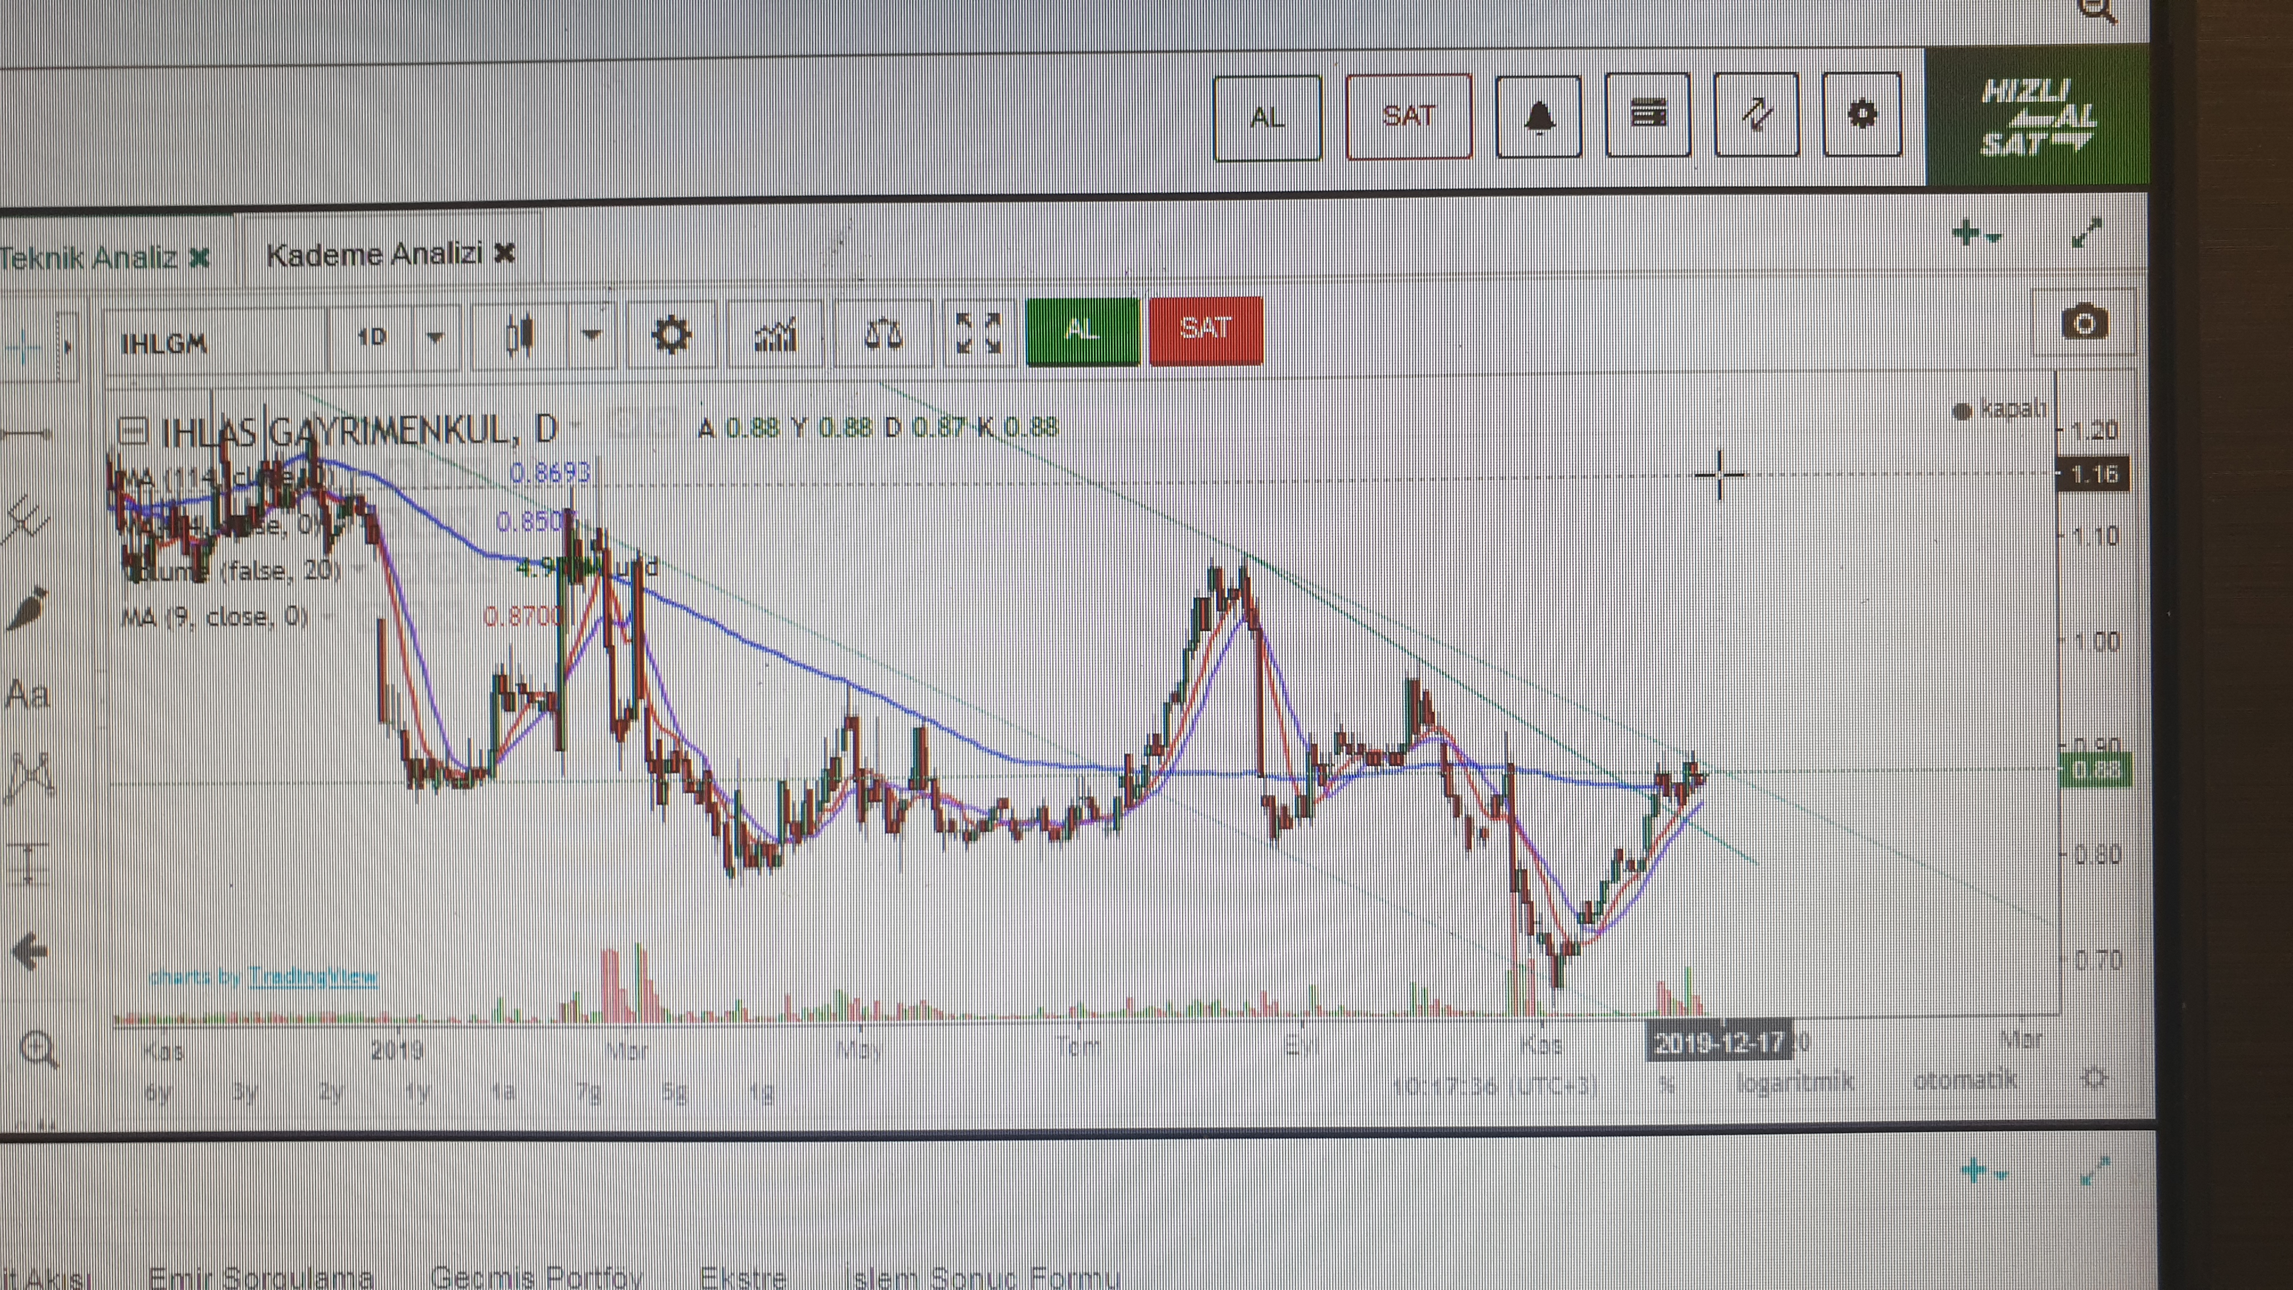Open chart properties gear in chart toolbar
This screenshot has height=1290, width=2293.
tap(671, 336)
